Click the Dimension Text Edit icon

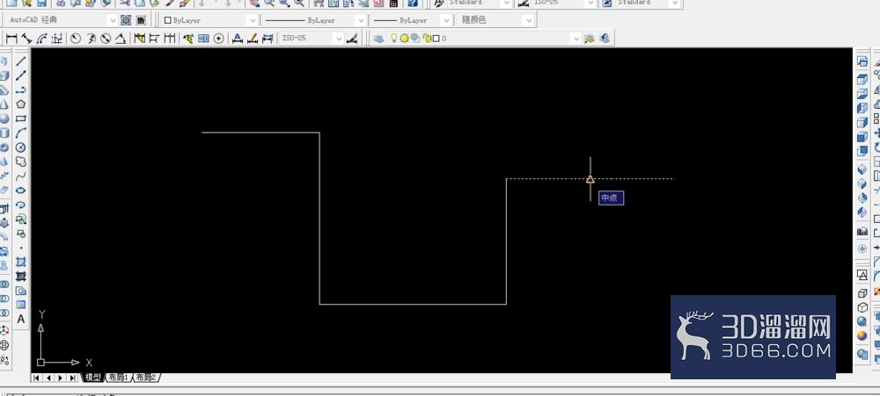[253, 39]
